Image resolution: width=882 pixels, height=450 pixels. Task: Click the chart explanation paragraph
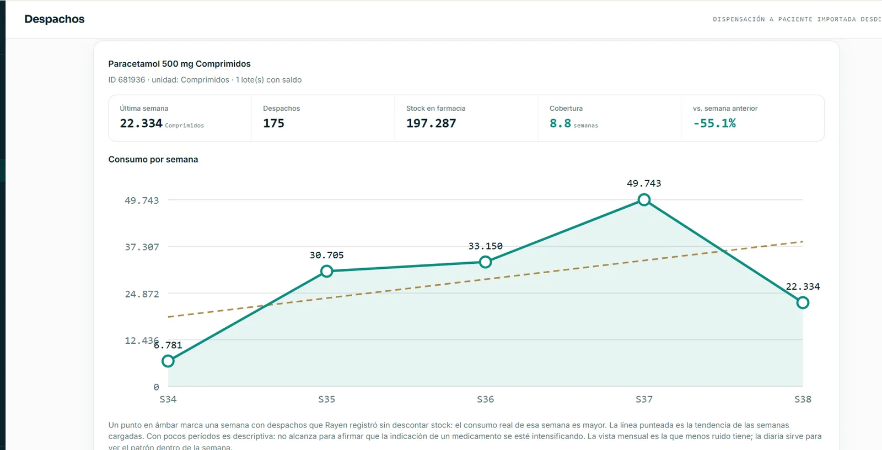(x=465, y=436)
